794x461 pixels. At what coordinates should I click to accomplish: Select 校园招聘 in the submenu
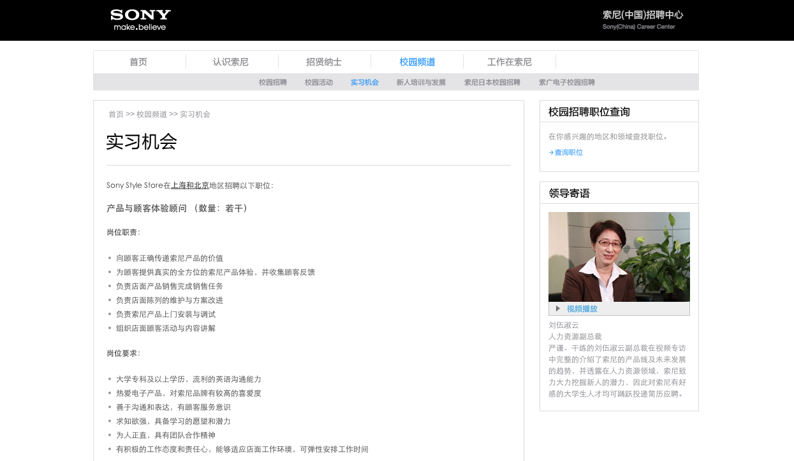(x=273, y=83)
